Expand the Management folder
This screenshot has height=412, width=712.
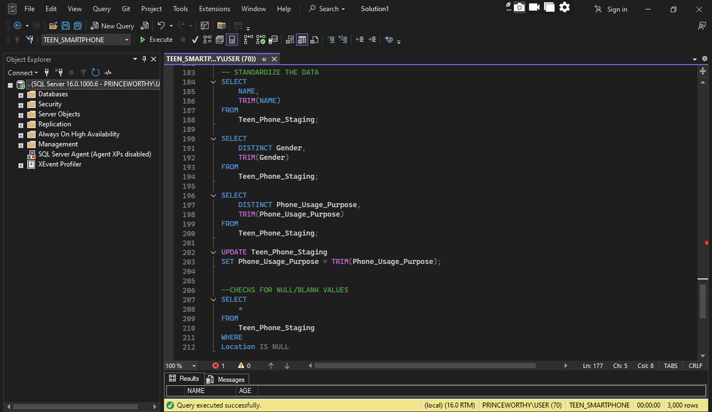pyautogui.click(x=21, y=144)
